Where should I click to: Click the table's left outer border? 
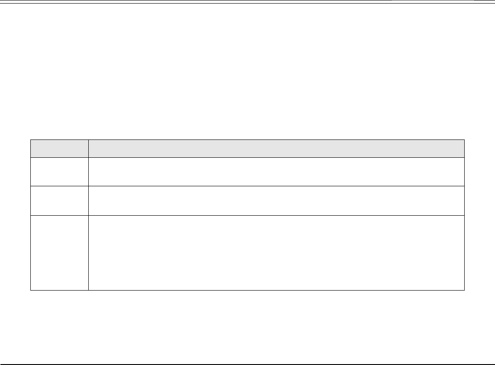(31, 215)
